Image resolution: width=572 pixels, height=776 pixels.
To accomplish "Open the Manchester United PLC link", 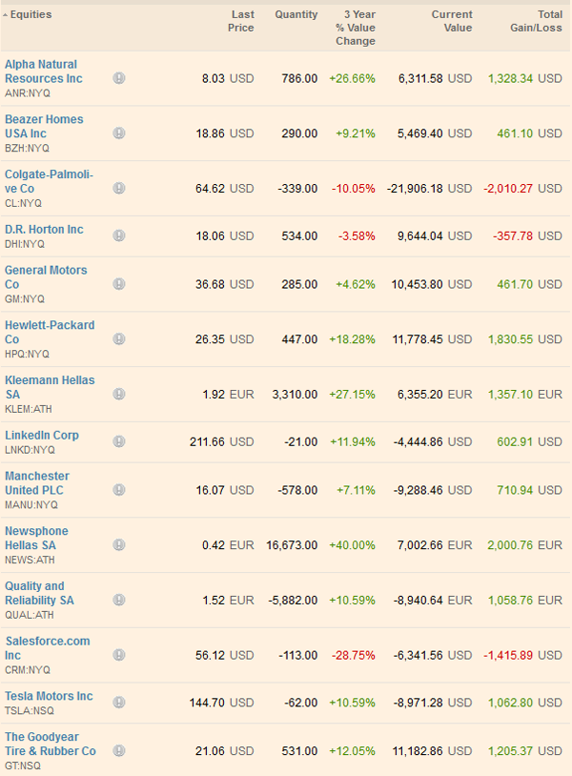I will click(37, 483).
